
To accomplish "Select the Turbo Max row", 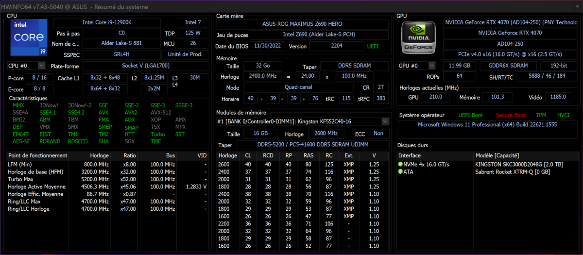I will tap(108, 179).
